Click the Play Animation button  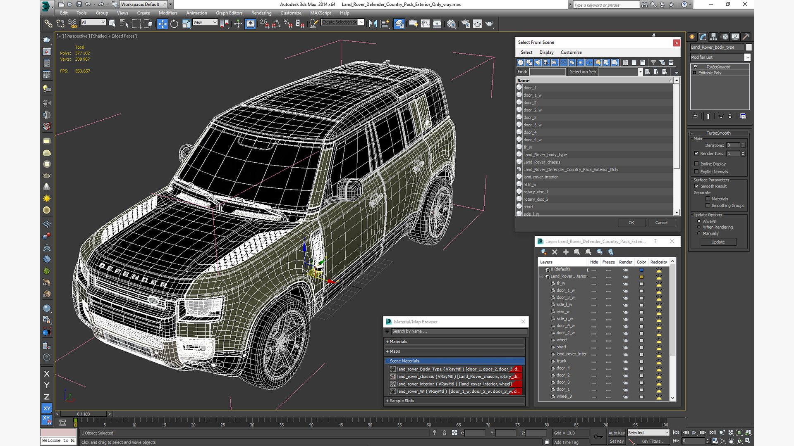694,432
